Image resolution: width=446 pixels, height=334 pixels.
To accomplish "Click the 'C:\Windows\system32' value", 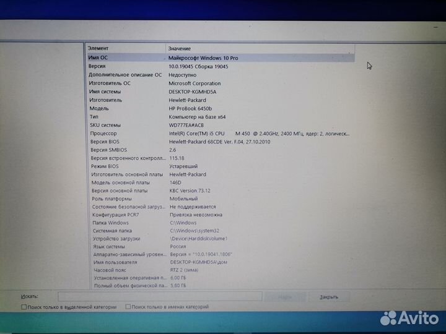I will pos(195,231).
